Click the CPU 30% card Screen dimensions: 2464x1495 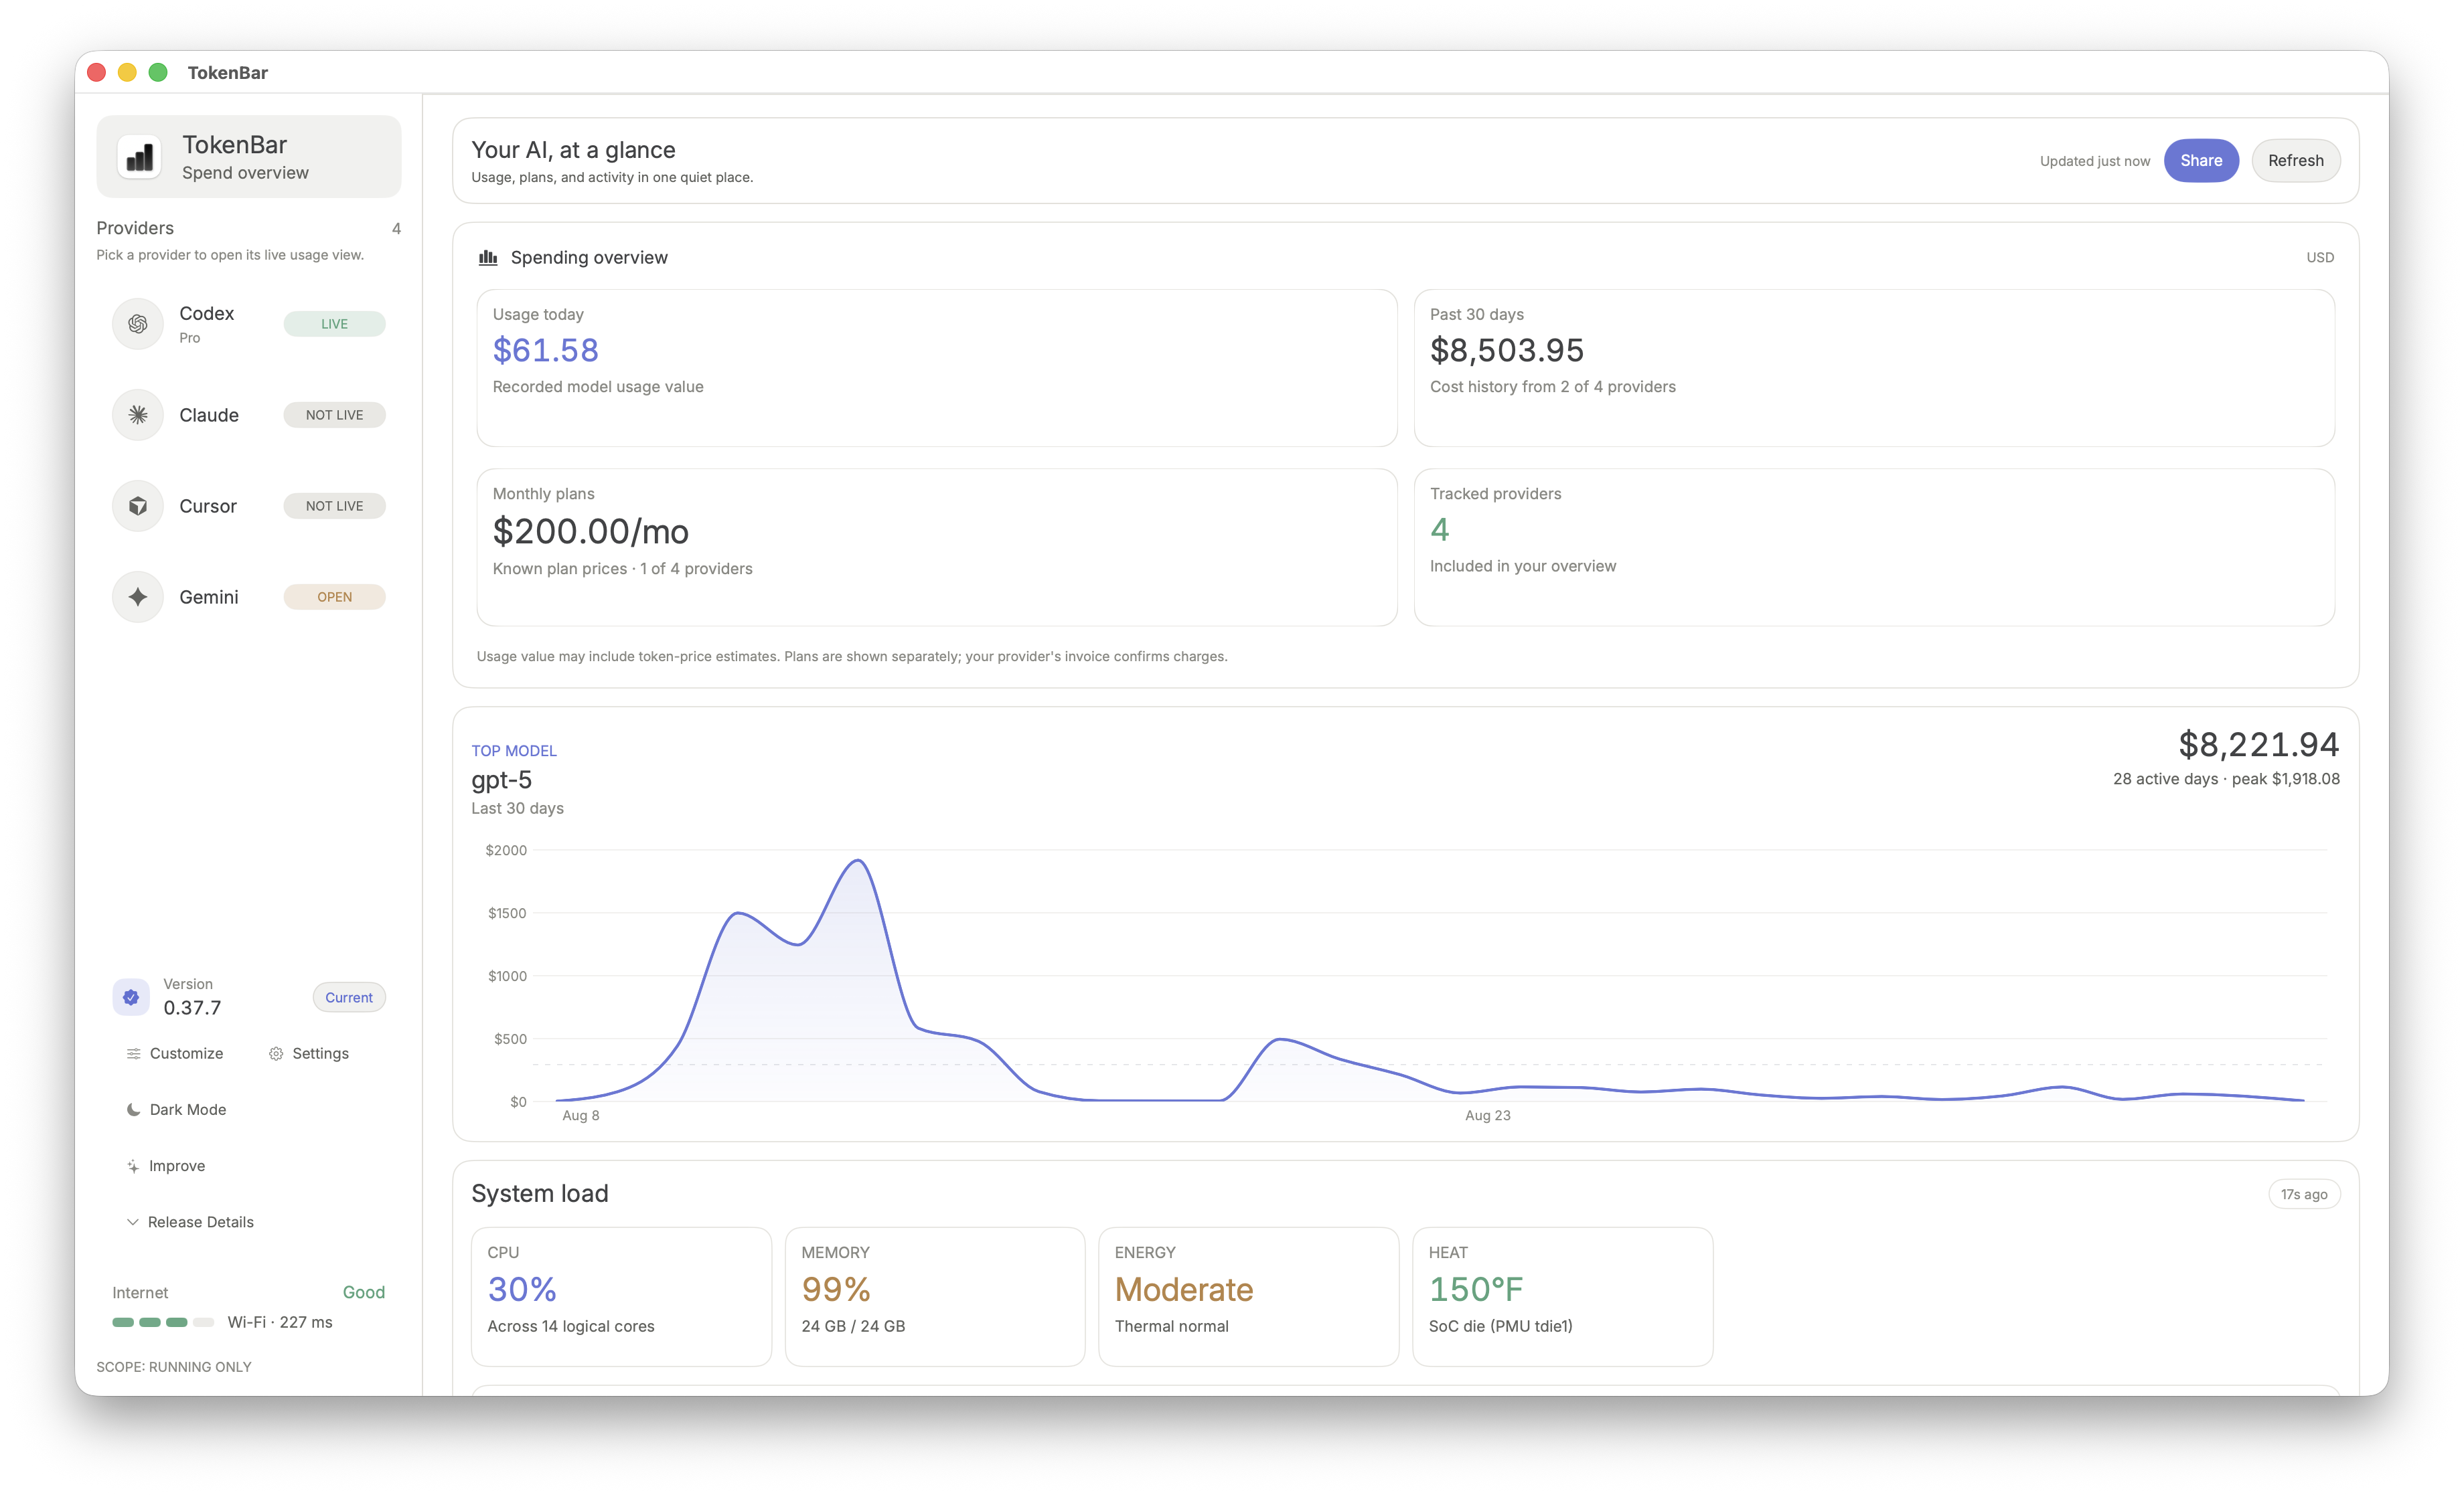pyautogui.click(x=621, y=1296)
